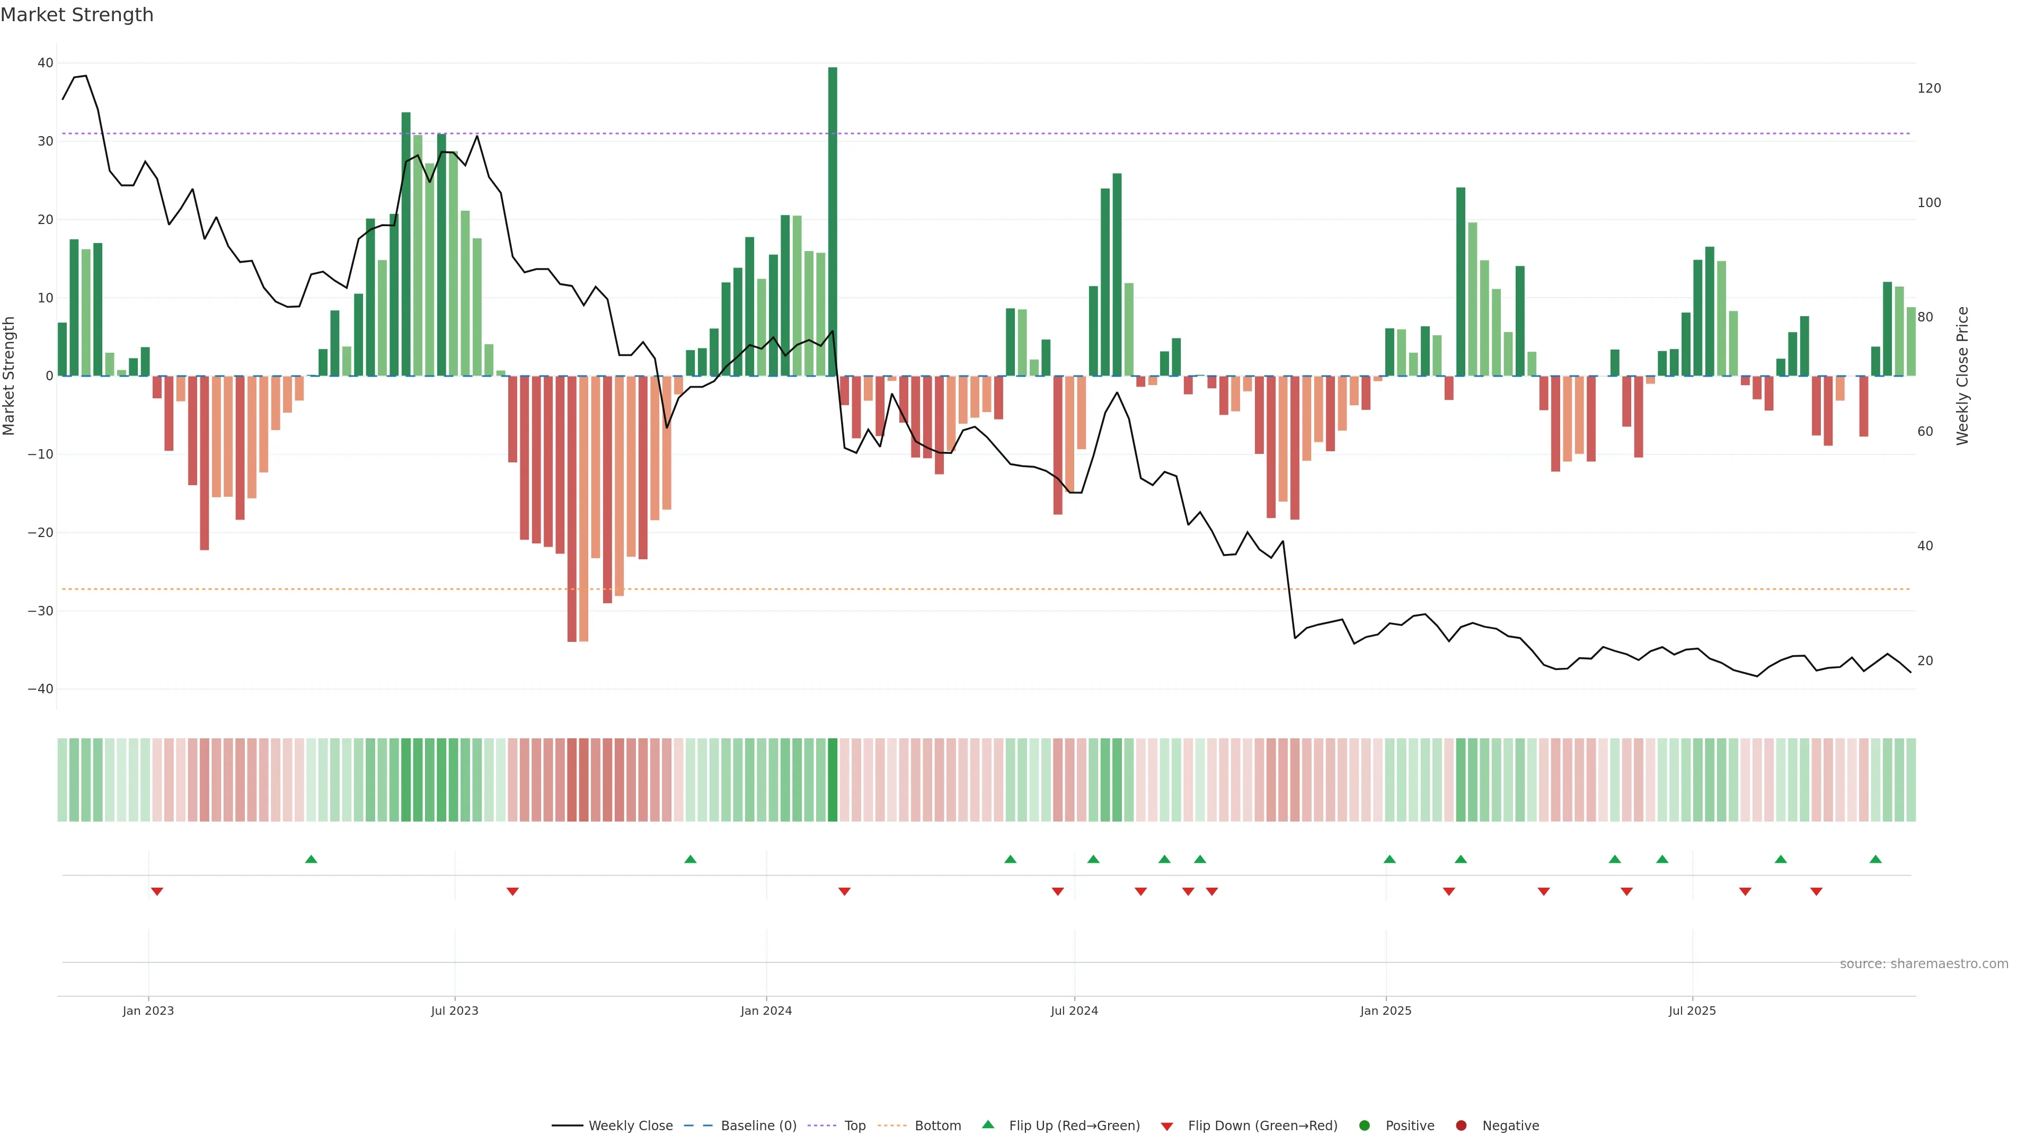Click the Market Strength chart title
2035x1144 pixels.
click(x=77, y=15)
